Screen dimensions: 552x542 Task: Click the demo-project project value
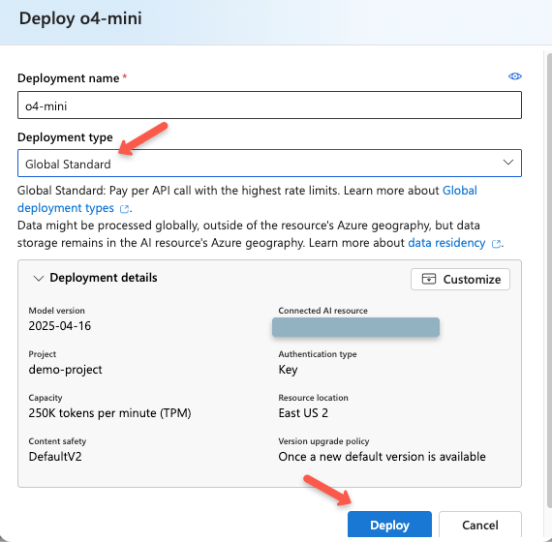tap(66, 370)
